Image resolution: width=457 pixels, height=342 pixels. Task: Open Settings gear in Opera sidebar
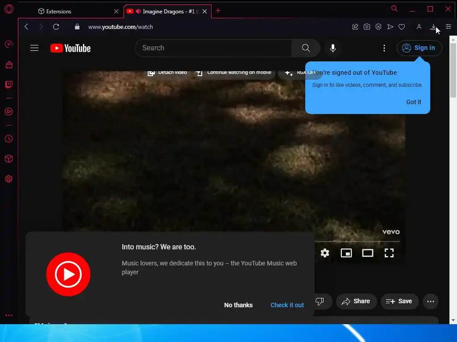coord(9,179)
